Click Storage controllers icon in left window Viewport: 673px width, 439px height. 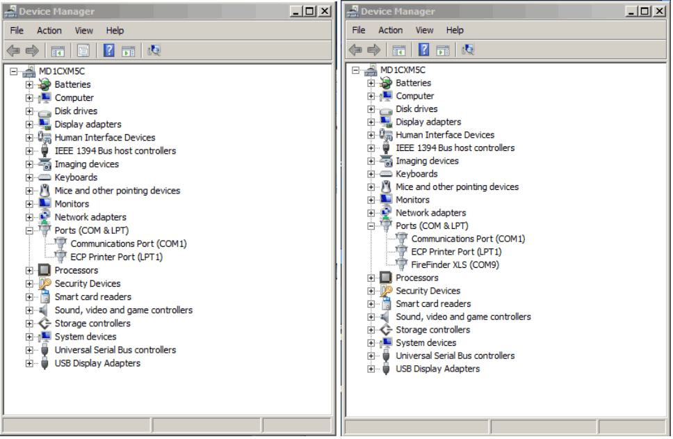click(44, 323)
